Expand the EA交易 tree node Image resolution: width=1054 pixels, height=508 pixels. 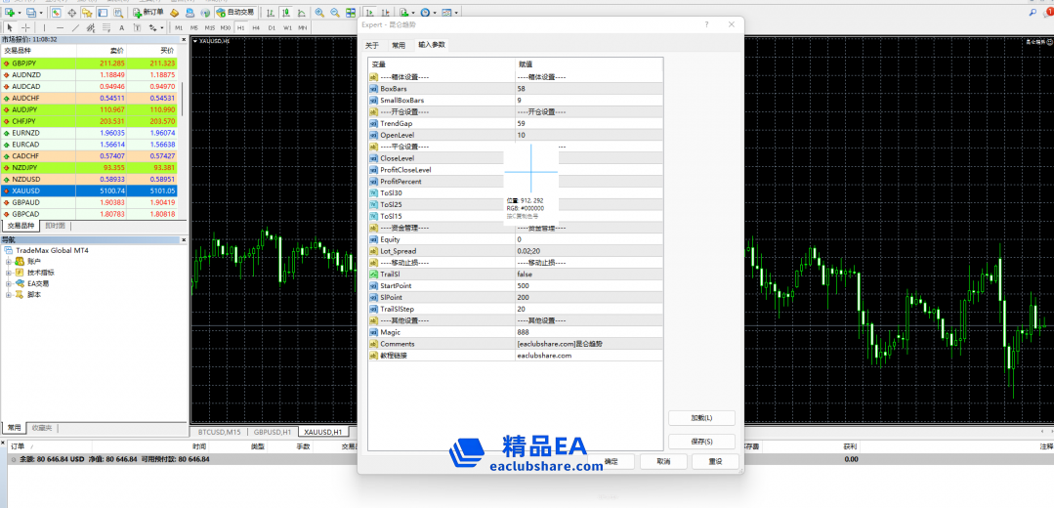[9, 283]
